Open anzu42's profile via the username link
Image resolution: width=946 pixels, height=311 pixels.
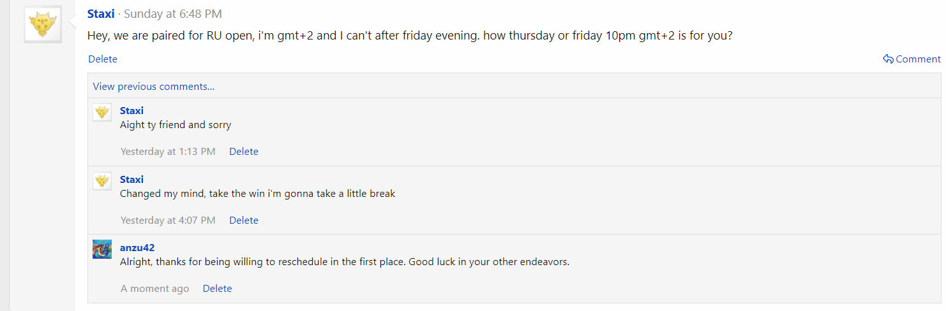(137, 248)
